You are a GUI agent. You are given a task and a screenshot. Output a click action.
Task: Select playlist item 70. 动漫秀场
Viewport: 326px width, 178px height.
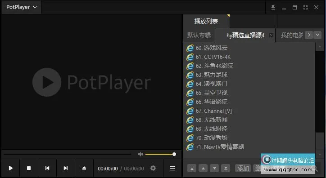tap(249, 138)
